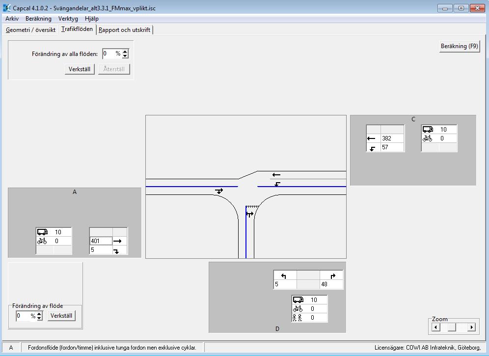Click leg D left-turn flow value 5
This screenshot has height=356, width=489.
[285, 284]
